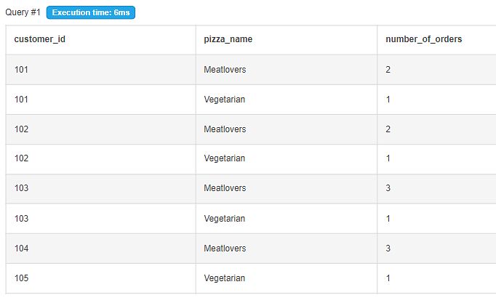Select customer_id 104 cell

21,249
